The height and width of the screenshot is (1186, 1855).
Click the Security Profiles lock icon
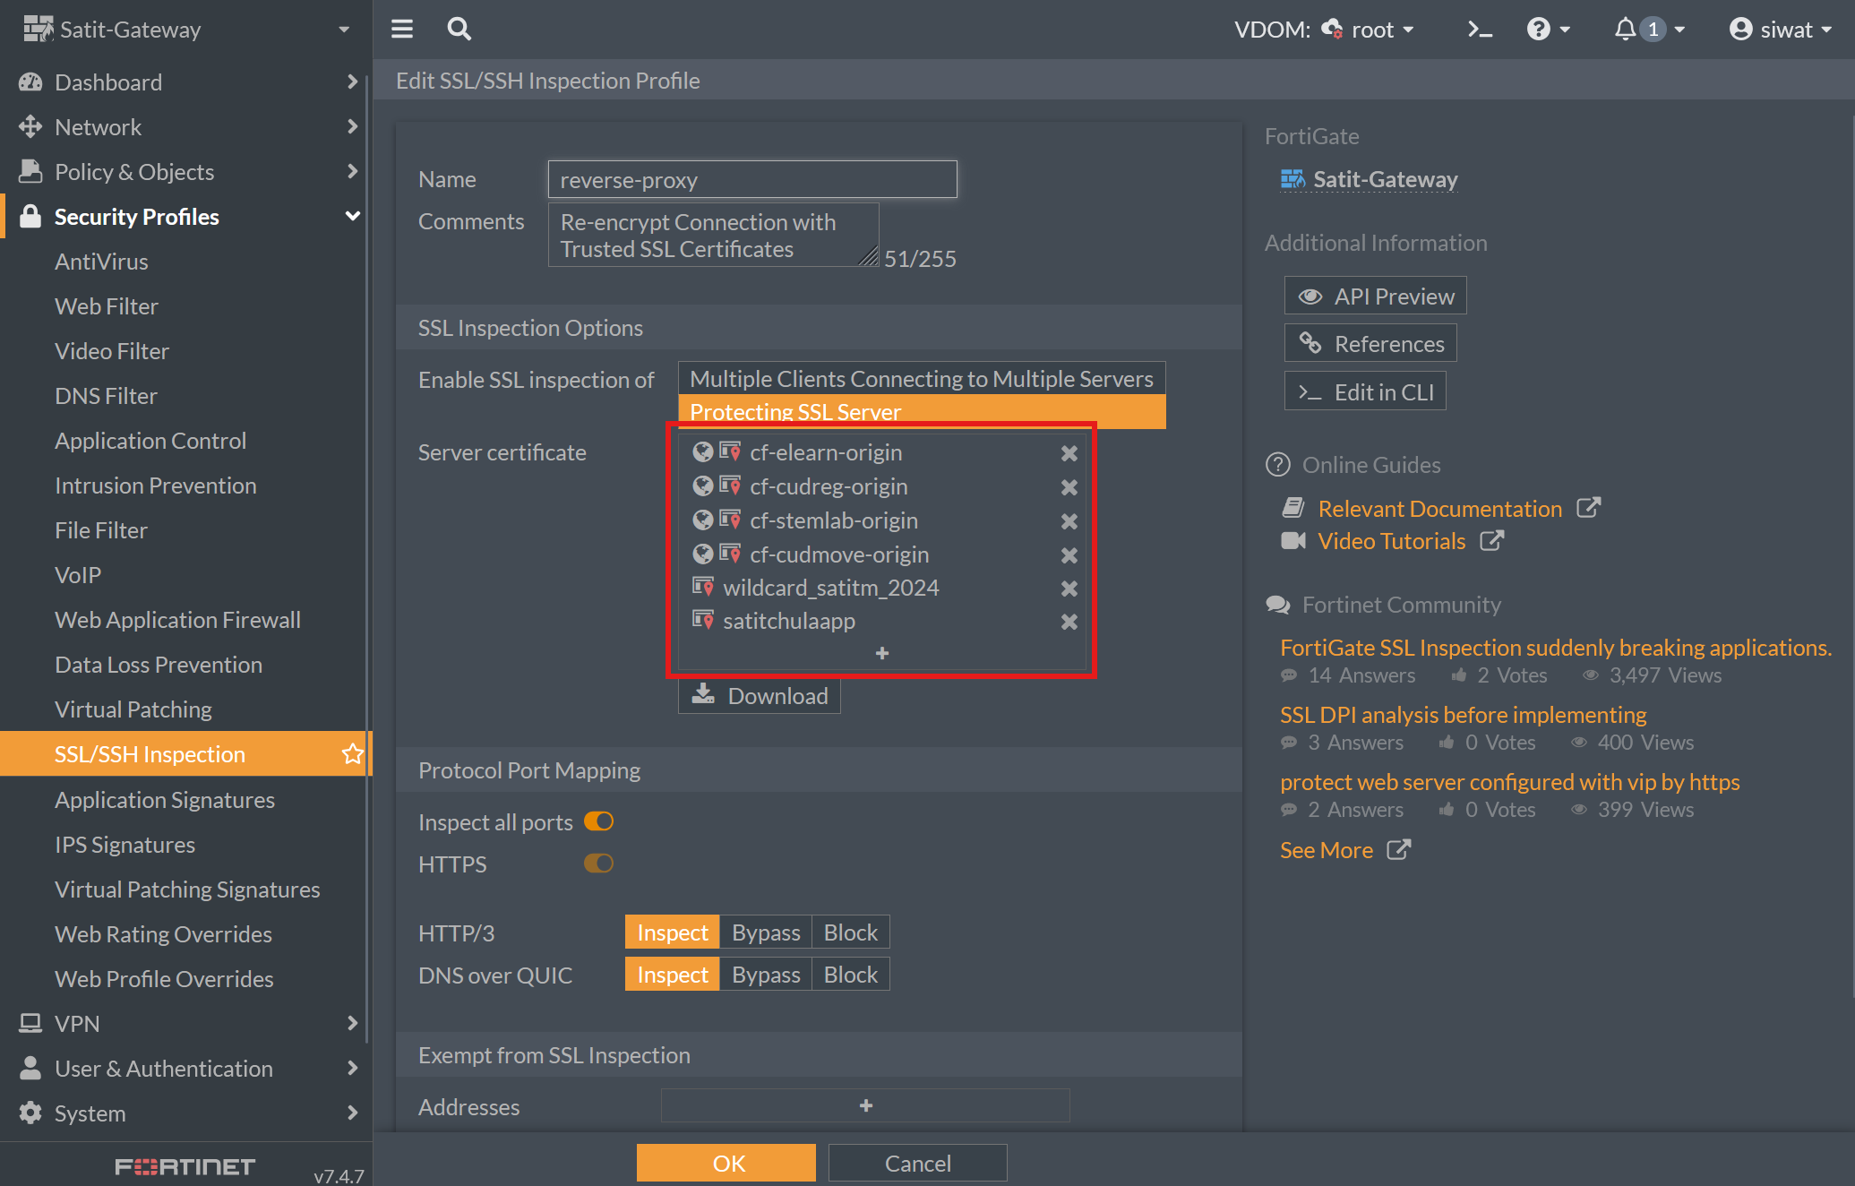pyautogui.click(x=30, y=216)
